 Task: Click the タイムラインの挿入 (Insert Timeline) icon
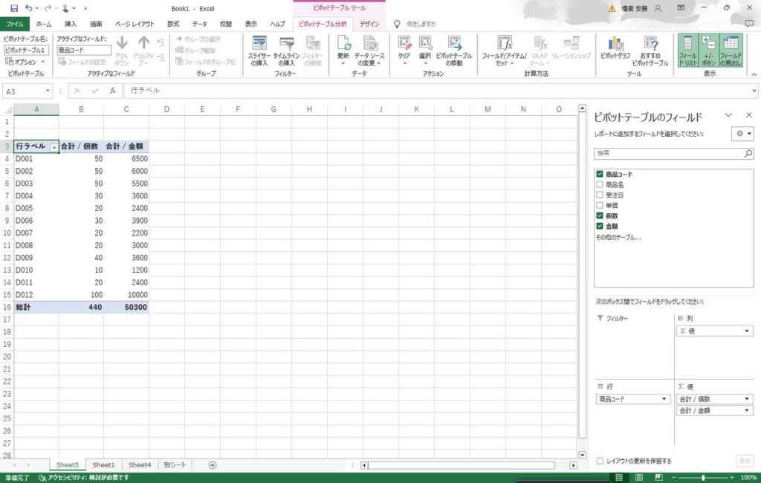(286, 45)
